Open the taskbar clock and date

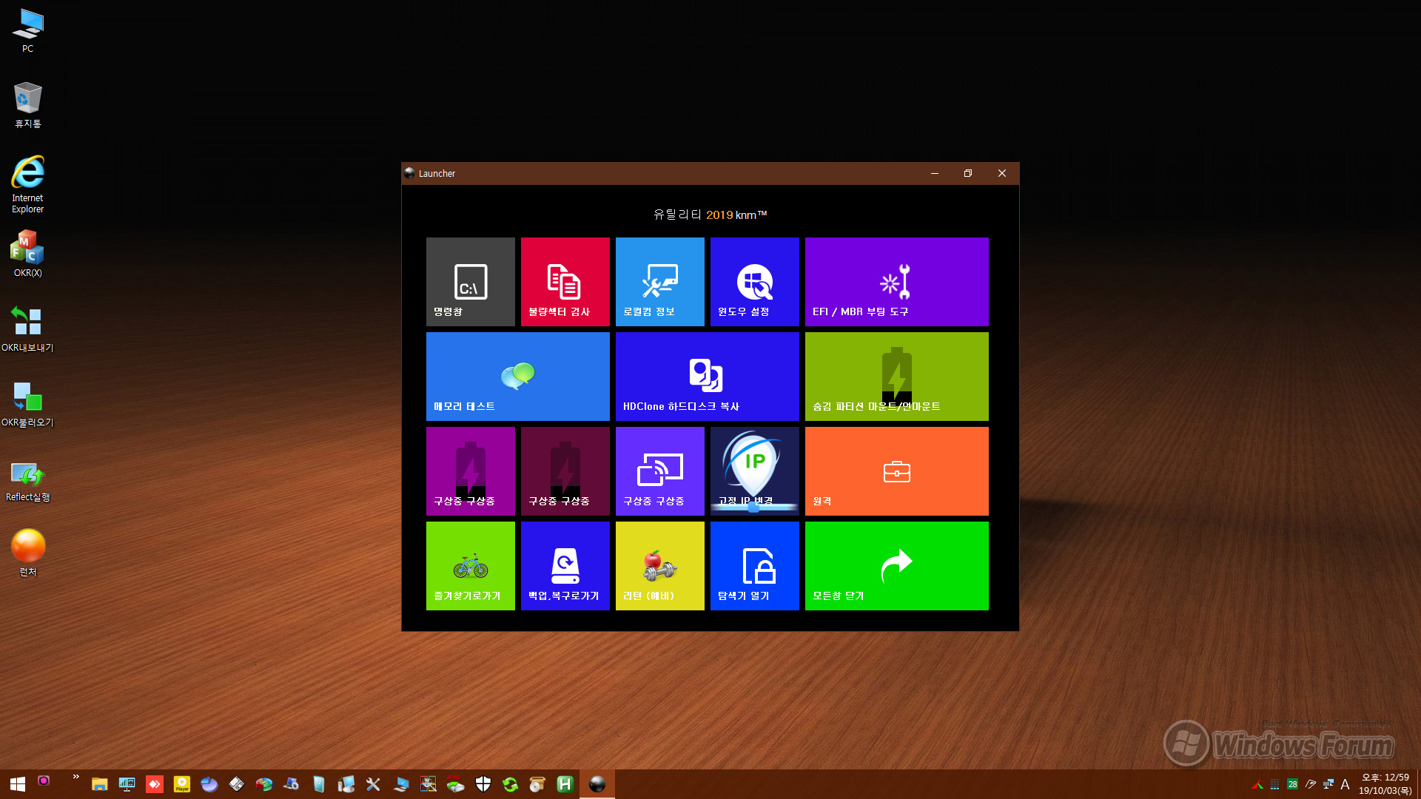[1385, 784]
